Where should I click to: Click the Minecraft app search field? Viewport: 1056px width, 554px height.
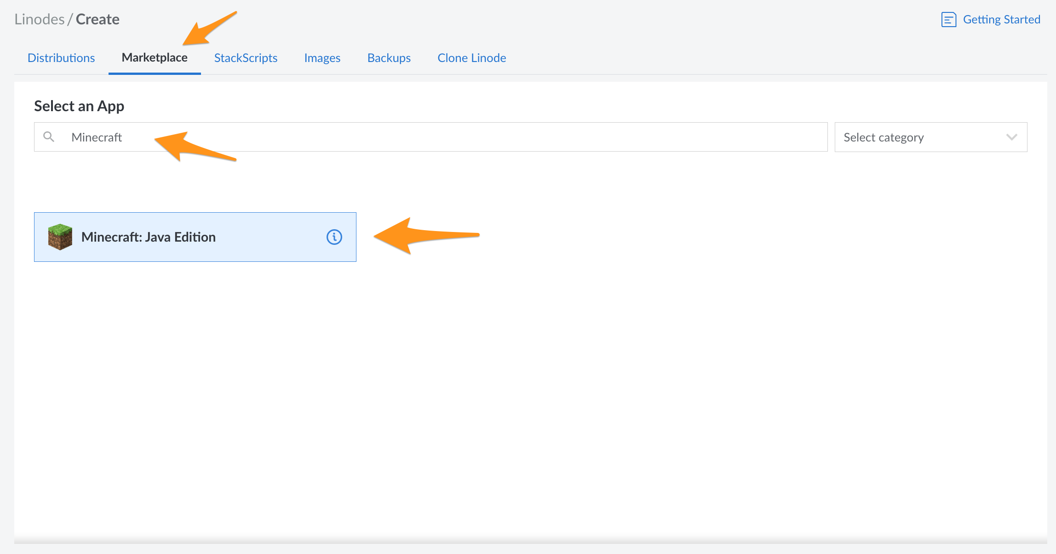[460, 137]
